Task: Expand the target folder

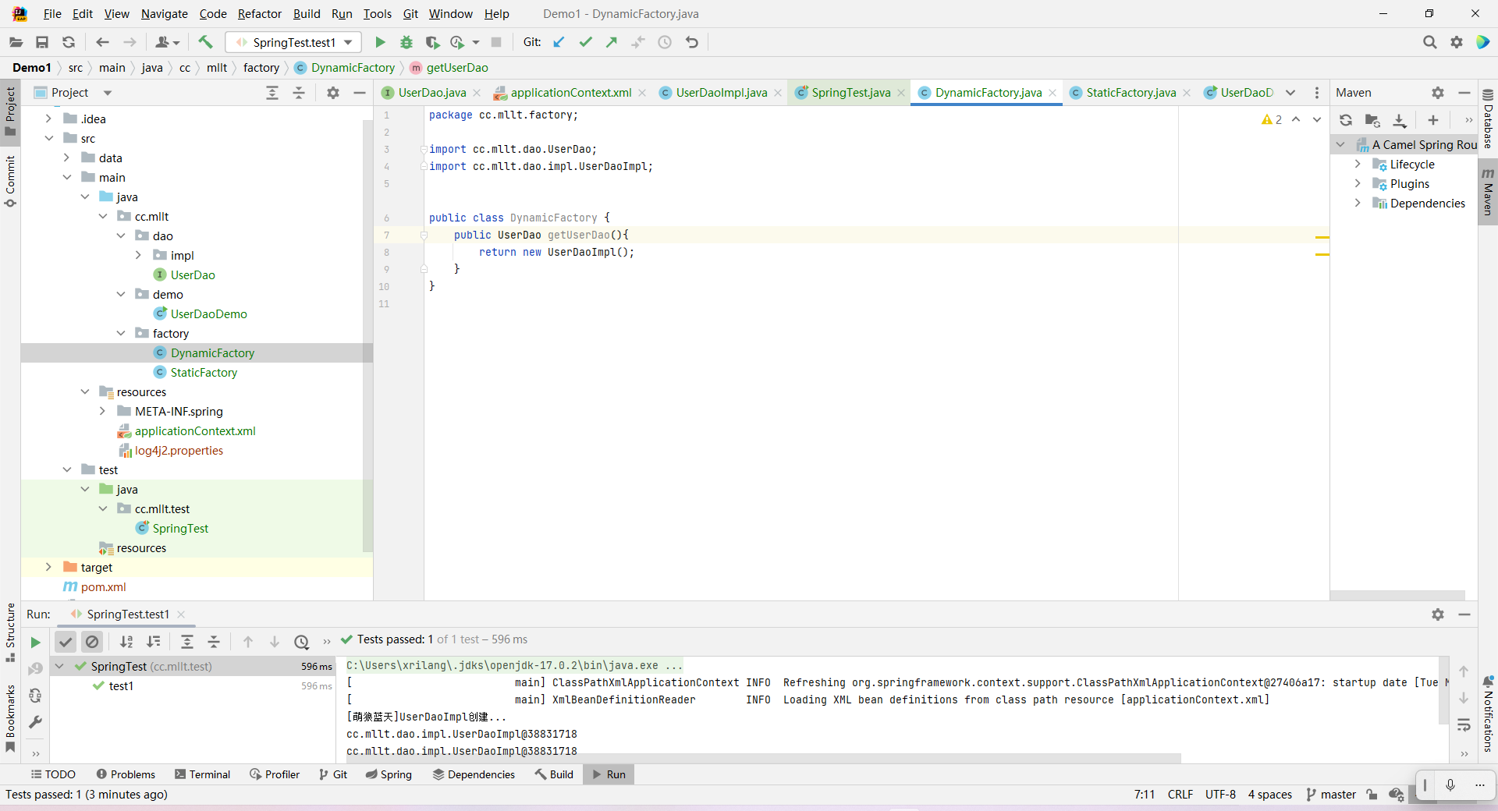Action: [48, 567]
